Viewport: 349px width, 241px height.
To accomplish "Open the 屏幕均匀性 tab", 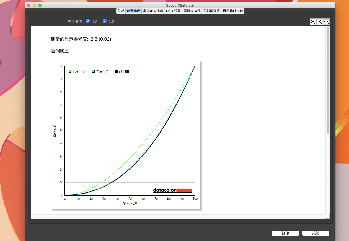I will (x=192, y=11).
